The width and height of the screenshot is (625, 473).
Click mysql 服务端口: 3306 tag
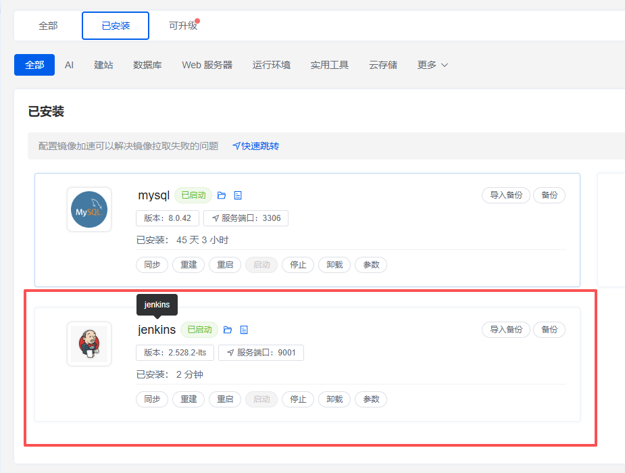[x=246, y=218]
